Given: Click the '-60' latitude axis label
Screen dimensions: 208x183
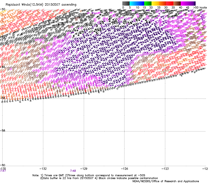Looking at the screenshot, I should (x=3, y=165).
